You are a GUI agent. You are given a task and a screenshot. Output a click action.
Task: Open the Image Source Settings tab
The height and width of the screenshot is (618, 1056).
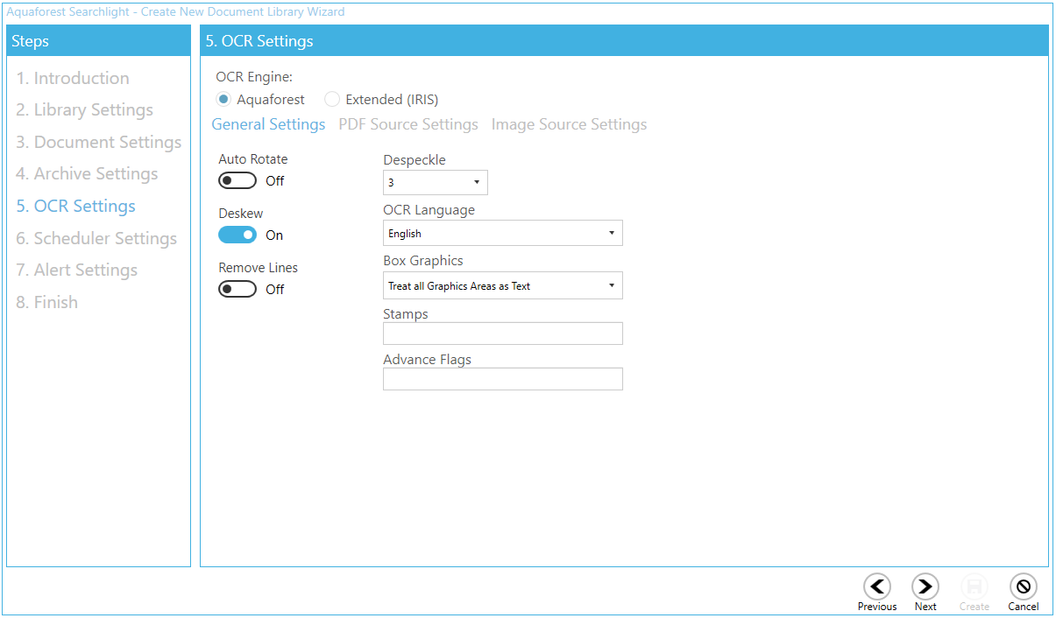[x=569, y=124]
